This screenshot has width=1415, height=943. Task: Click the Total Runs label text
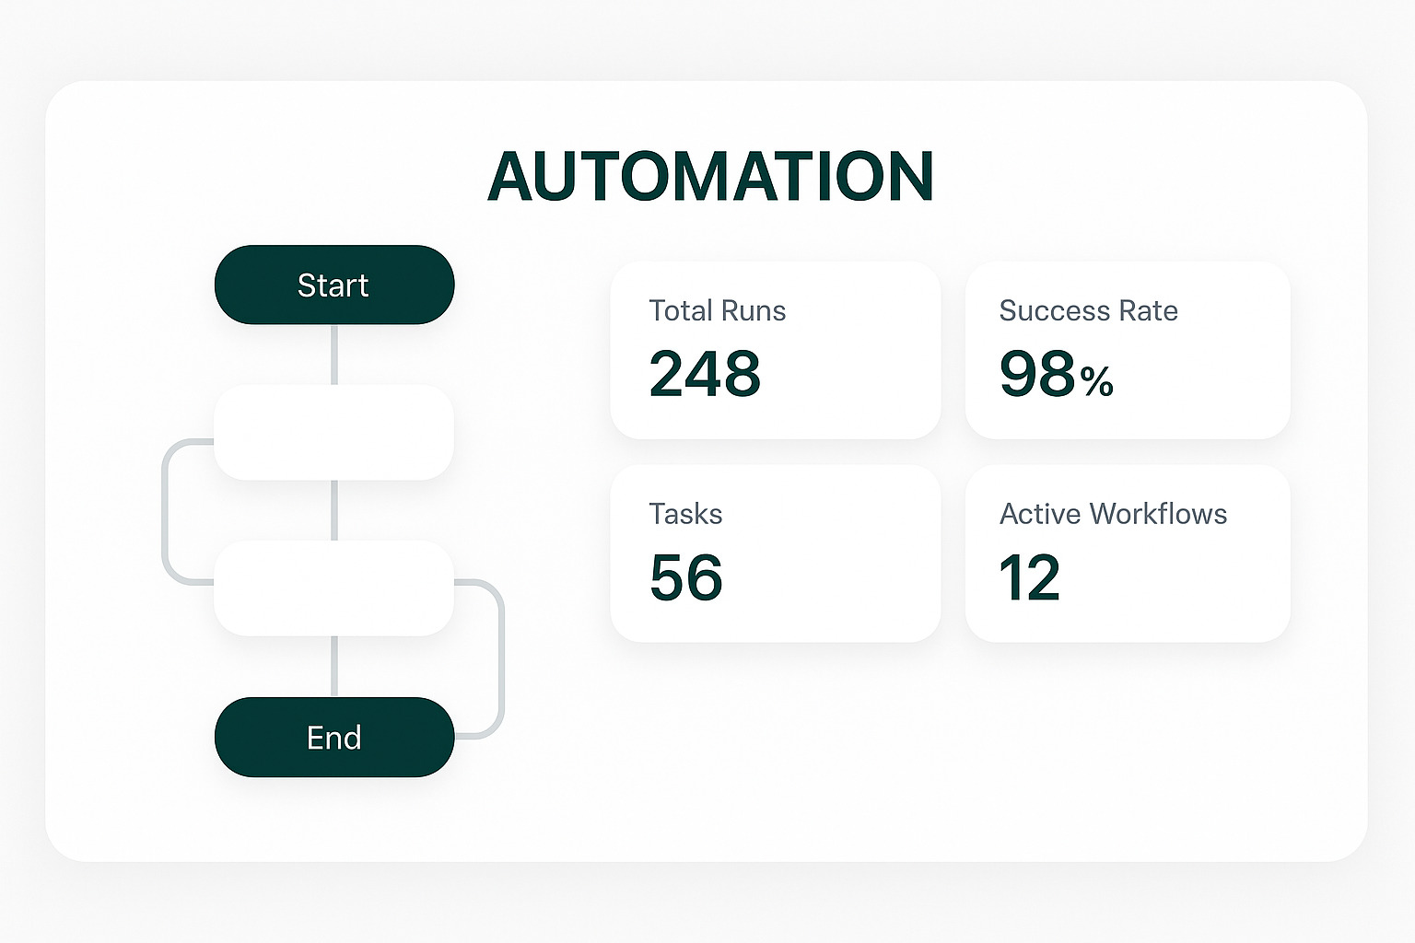(718, 311)
